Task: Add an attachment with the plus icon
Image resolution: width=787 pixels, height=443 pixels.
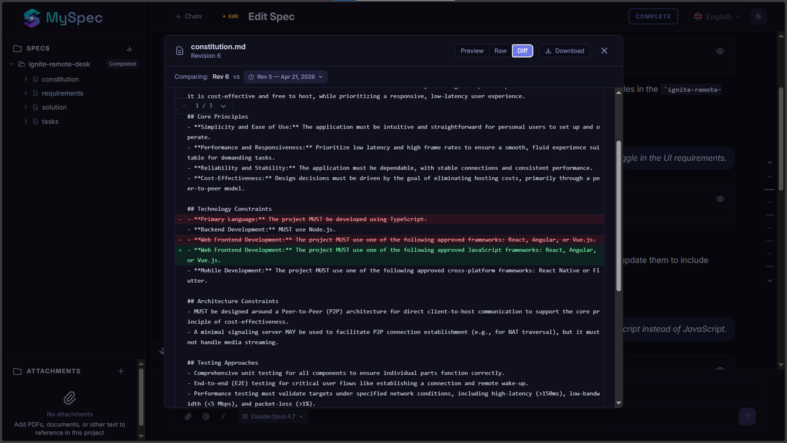Action: point(121,371)
